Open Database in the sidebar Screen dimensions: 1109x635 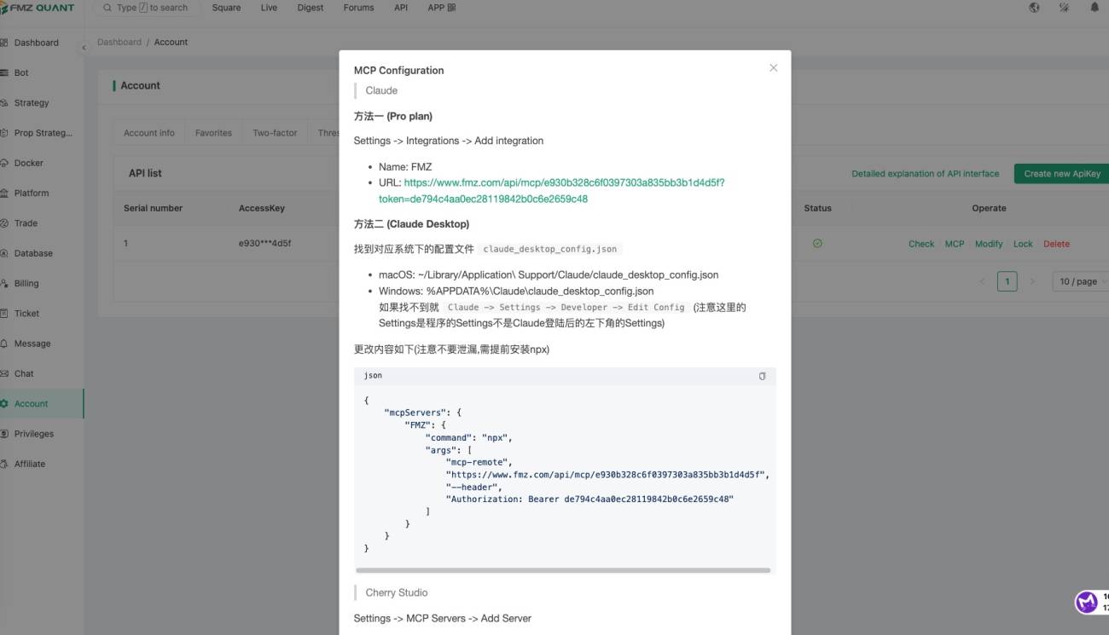pyautogui.click(x=33, y=253)
